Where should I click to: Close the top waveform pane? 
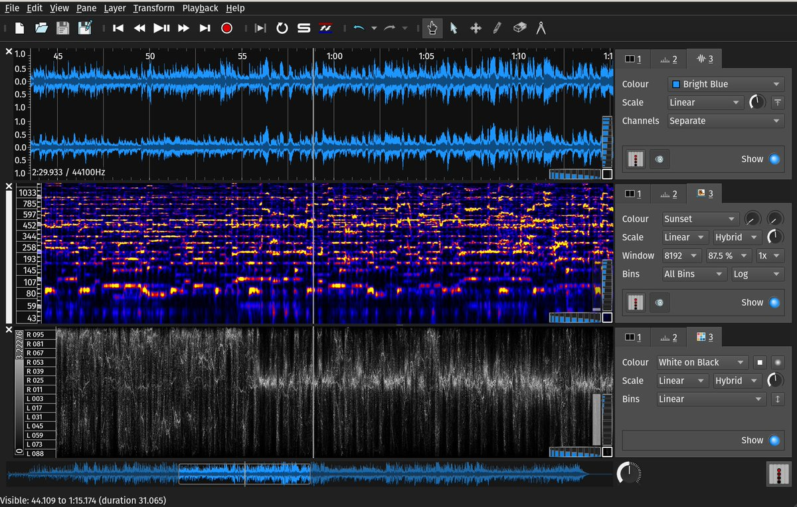pyautogui.click(x=9, y=52)
